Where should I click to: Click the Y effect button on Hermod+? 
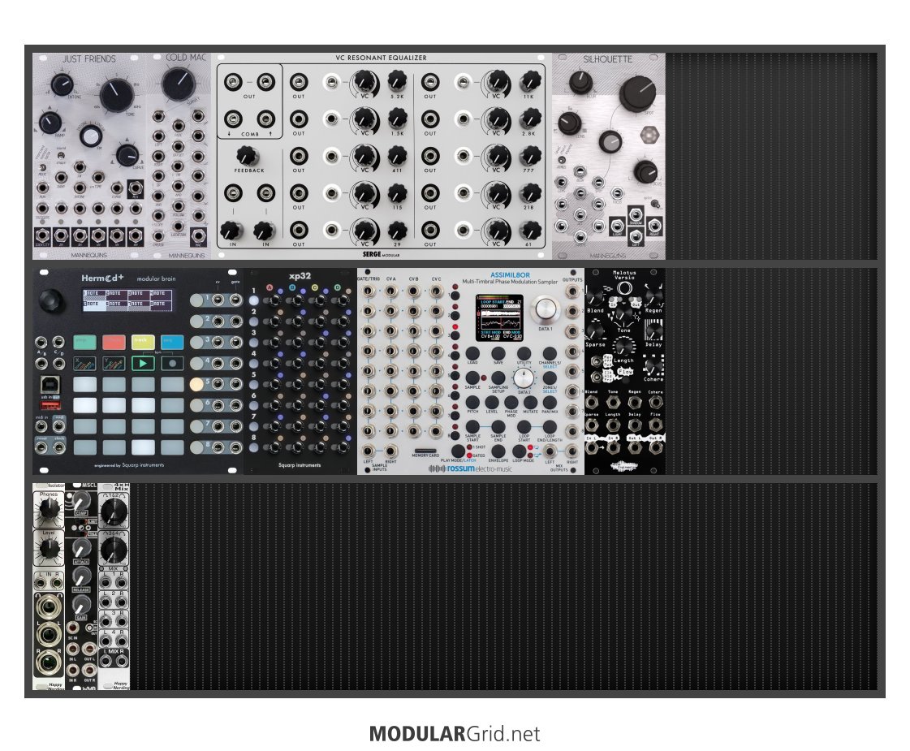(x=114, y=363)
